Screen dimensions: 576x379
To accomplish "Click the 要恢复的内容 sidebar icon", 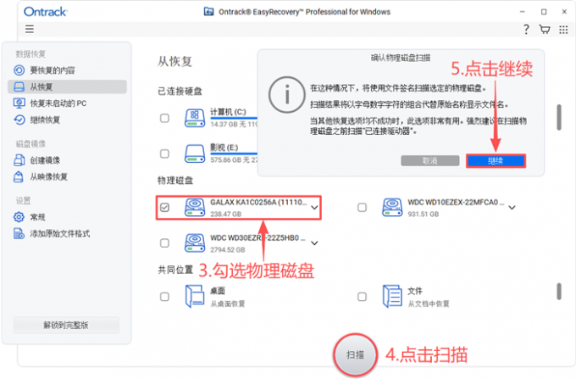I will click(x=19, y=70).
